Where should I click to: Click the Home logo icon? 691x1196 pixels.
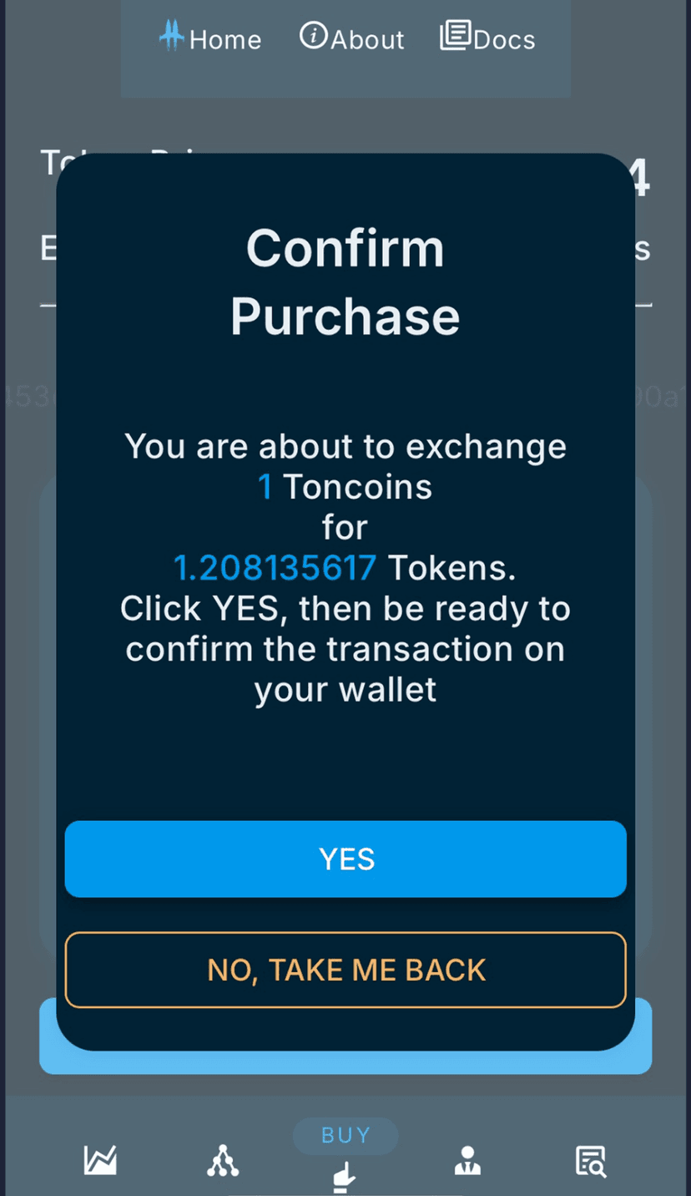coord(172,35)
